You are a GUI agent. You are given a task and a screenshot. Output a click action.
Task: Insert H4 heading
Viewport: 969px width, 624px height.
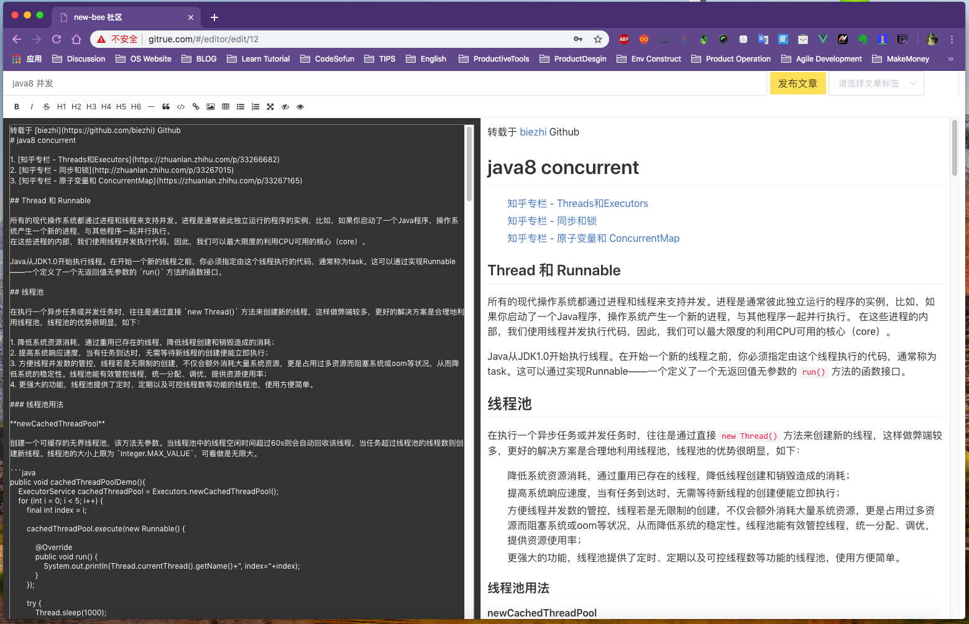106,107
